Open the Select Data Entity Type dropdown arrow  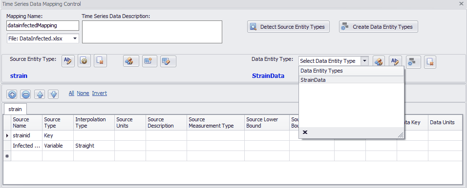coord(364,61)
